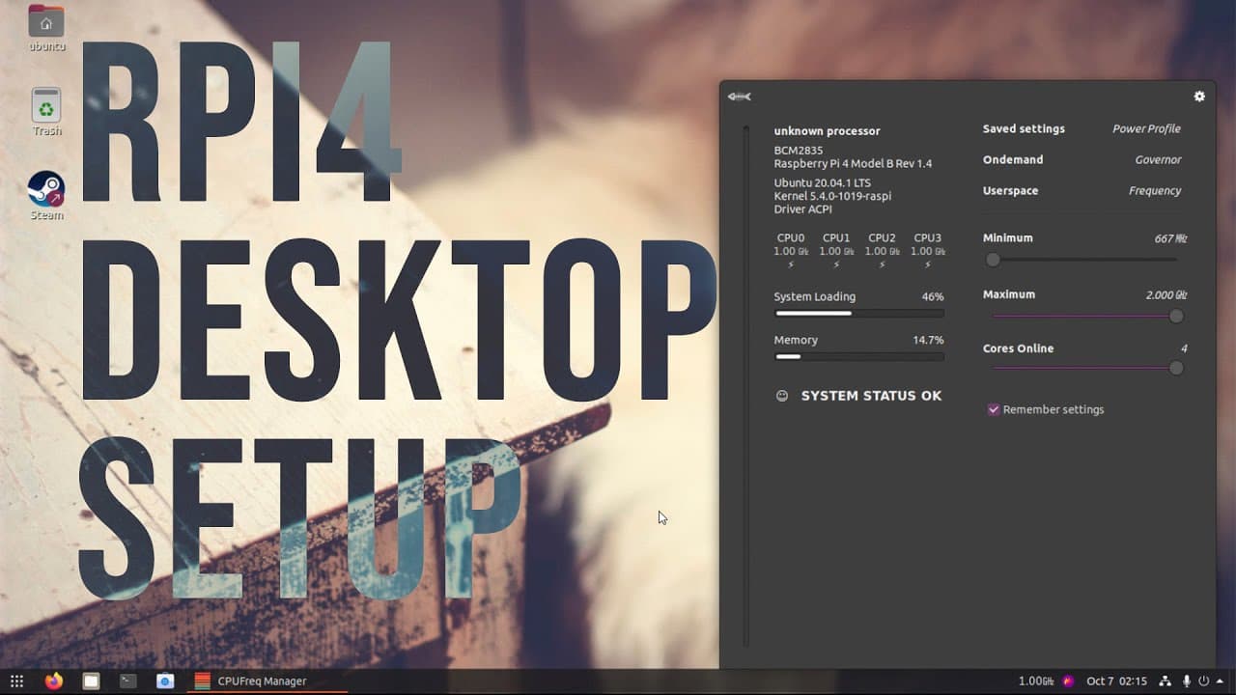Image resolution: width=1236 pixels, height=695 pixels.
Task: Click the 'Kernel 5.4.0-1019-raspi' text
Action: [x=832, y=196]
